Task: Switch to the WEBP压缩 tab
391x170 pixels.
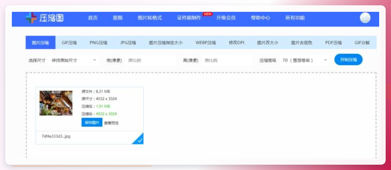Action: (x=206, y=42)
